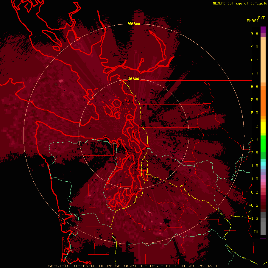This screenshot has height=268, width=268.
Task: Click the 8.2 value on the color scale
Action: pos(255,60)
